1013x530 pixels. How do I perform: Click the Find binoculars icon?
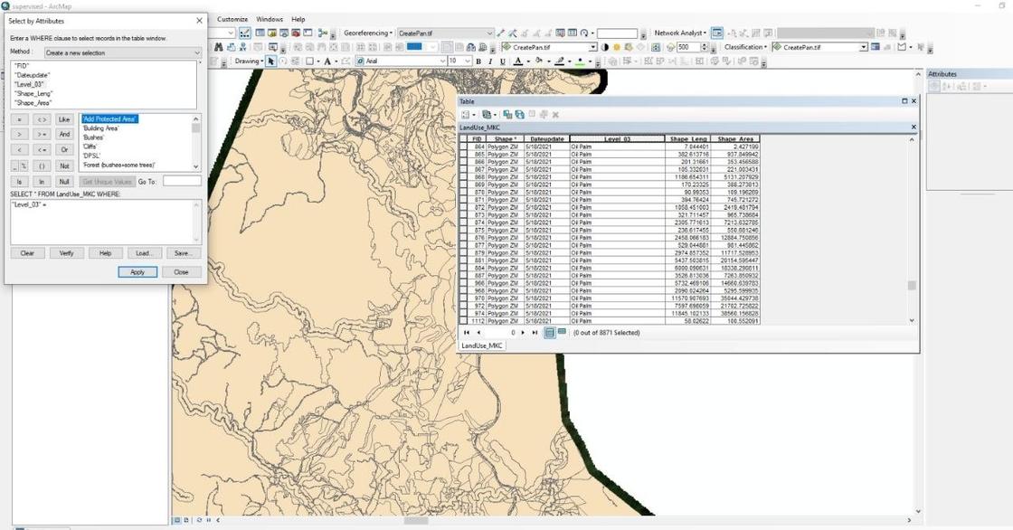coord(218,47)
